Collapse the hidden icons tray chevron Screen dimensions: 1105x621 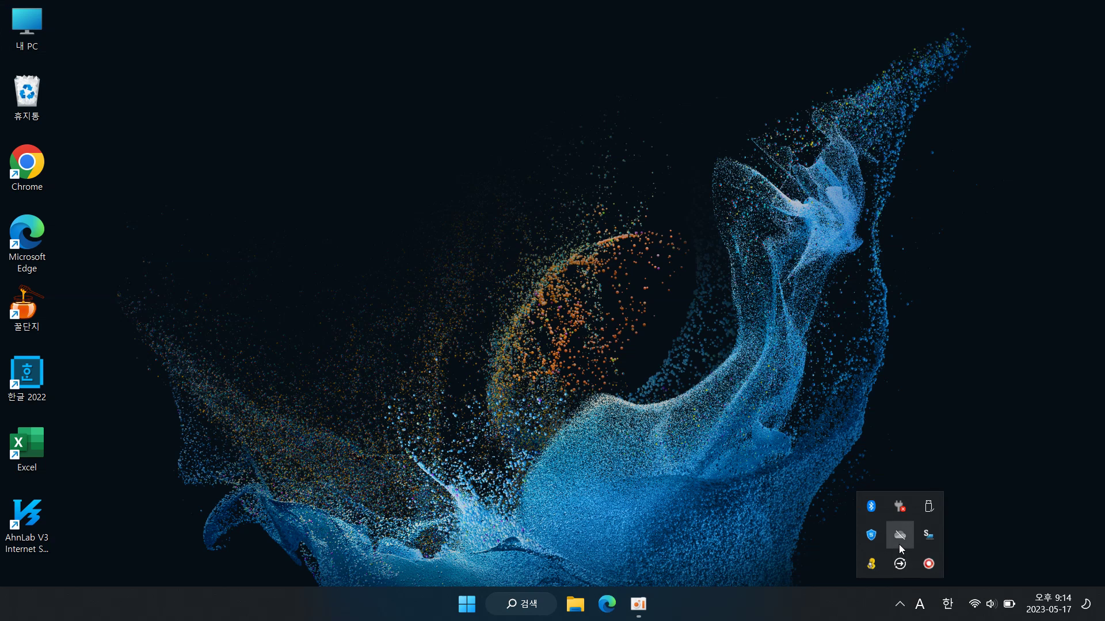900,604
